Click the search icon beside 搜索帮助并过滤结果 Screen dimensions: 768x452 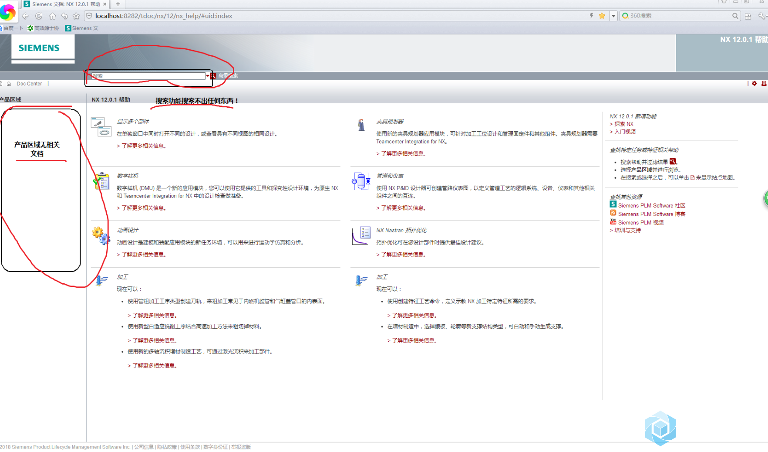[x=673, y=161]
